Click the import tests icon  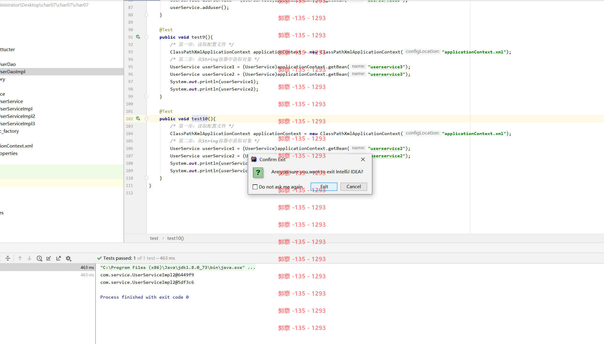pos(49,258)
